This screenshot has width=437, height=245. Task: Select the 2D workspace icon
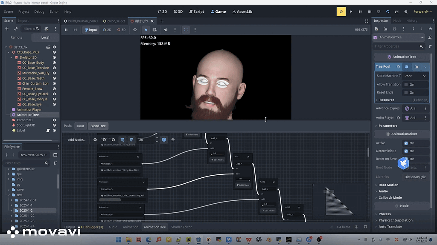pyautogui.click(x=162, y=11)
